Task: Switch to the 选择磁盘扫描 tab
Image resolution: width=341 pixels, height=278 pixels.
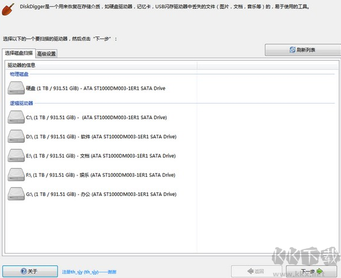Action: tap(18, 53)
